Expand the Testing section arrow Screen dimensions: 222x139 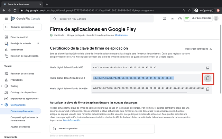(2, 86)
